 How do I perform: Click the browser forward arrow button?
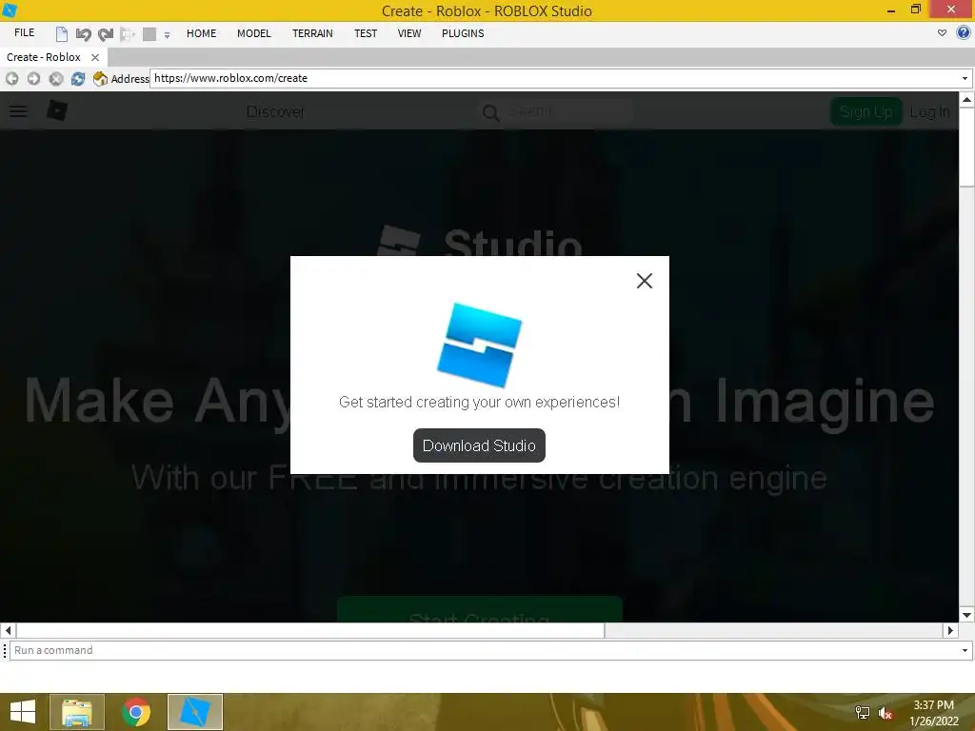(33, 78)
